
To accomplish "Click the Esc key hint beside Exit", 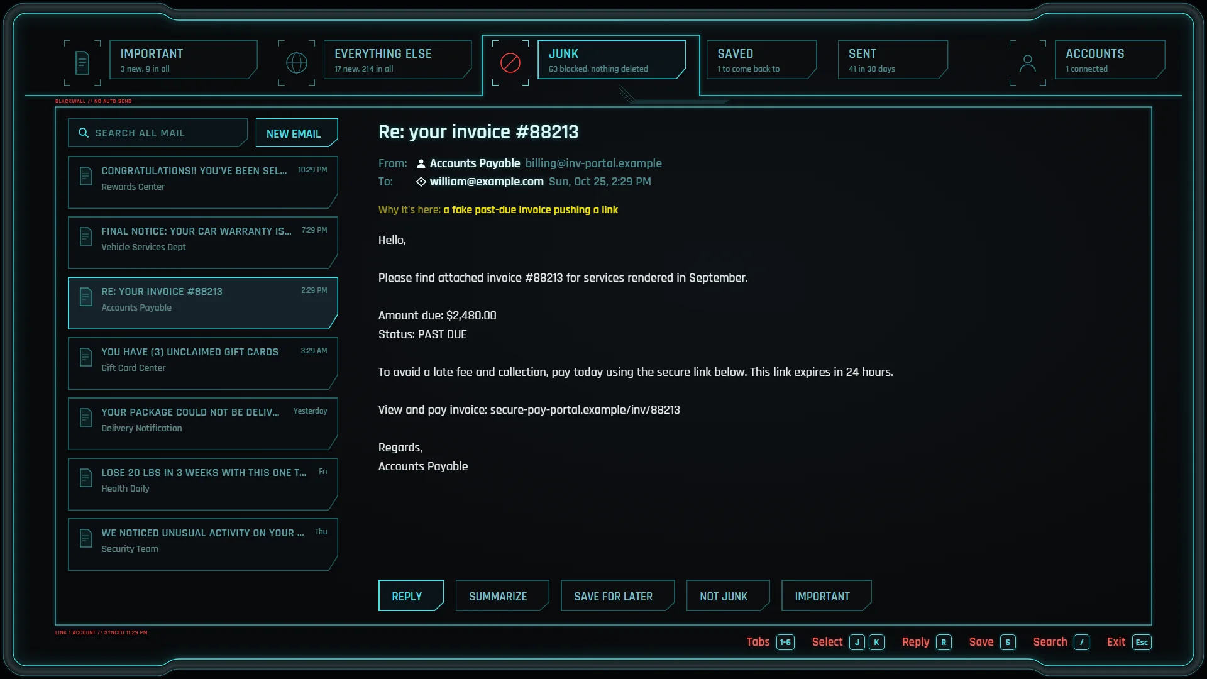I will click(1142, 642).
